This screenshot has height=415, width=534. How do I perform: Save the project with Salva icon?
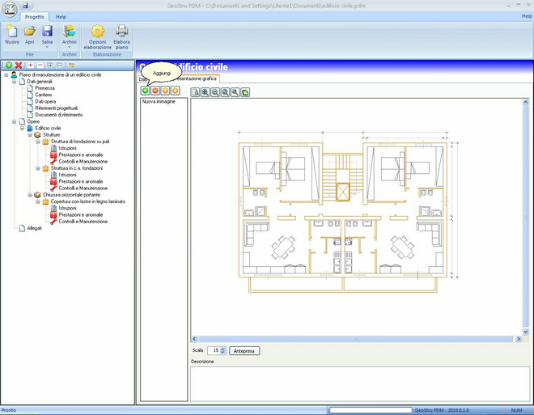click(48, 32)
